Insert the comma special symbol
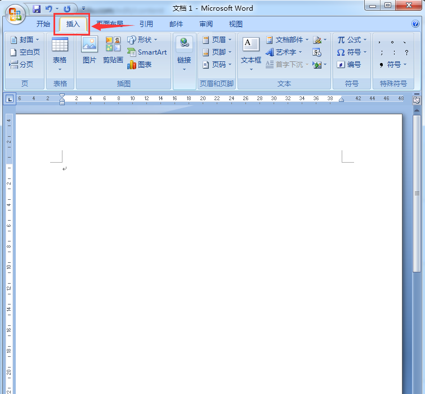The image size is (425, 394). (379, 42)
